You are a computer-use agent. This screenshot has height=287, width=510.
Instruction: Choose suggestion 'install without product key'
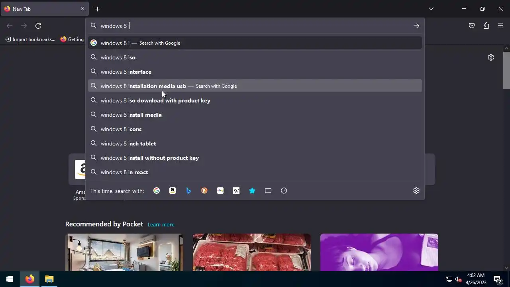pyautogui.click(x=255, y=158)
